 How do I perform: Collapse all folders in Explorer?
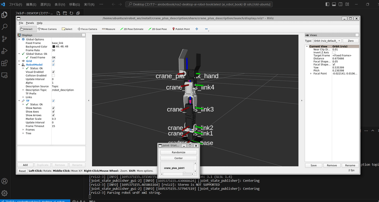point(78,13)
